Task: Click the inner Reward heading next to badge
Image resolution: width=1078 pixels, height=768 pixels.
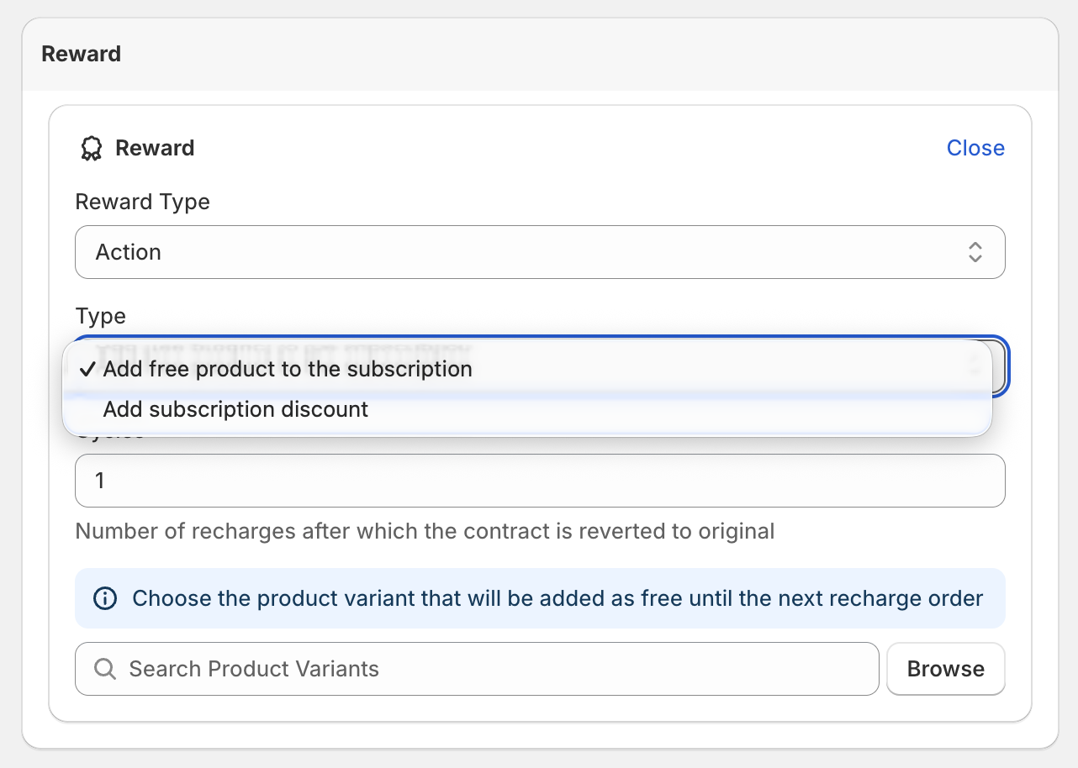Action: pyautogui.click(x=155, y=148)
